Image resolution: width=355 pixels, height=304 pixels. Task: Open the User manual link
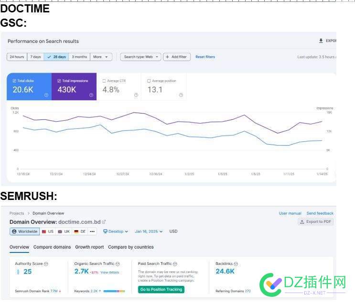290,213
